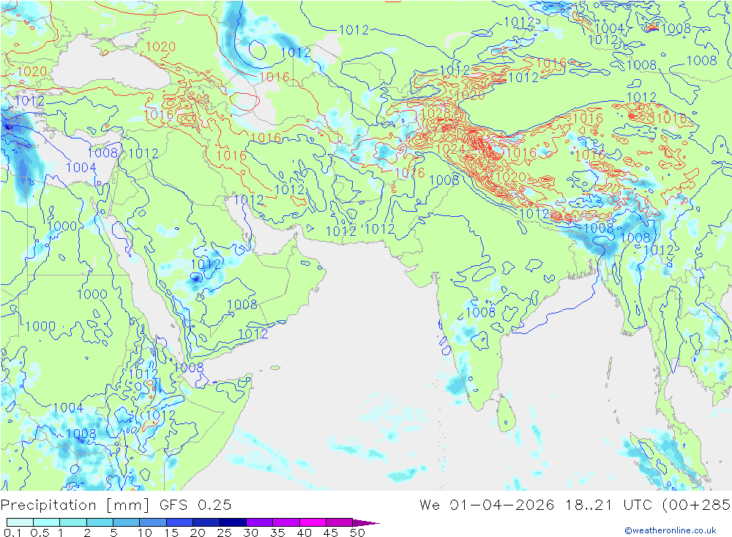Click the '0.1' legend scale value
Screen dimensions: 732x537
(12, 533)
